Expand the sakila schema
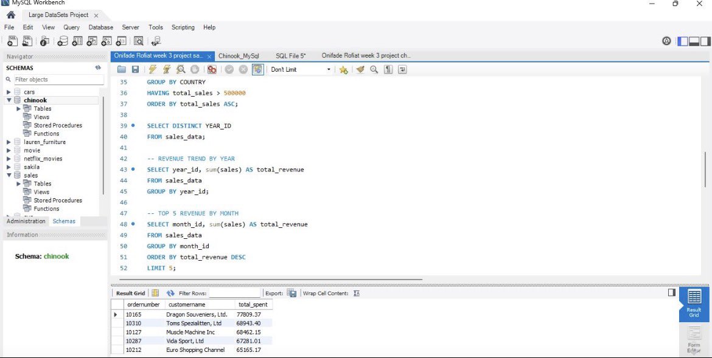 9,167
